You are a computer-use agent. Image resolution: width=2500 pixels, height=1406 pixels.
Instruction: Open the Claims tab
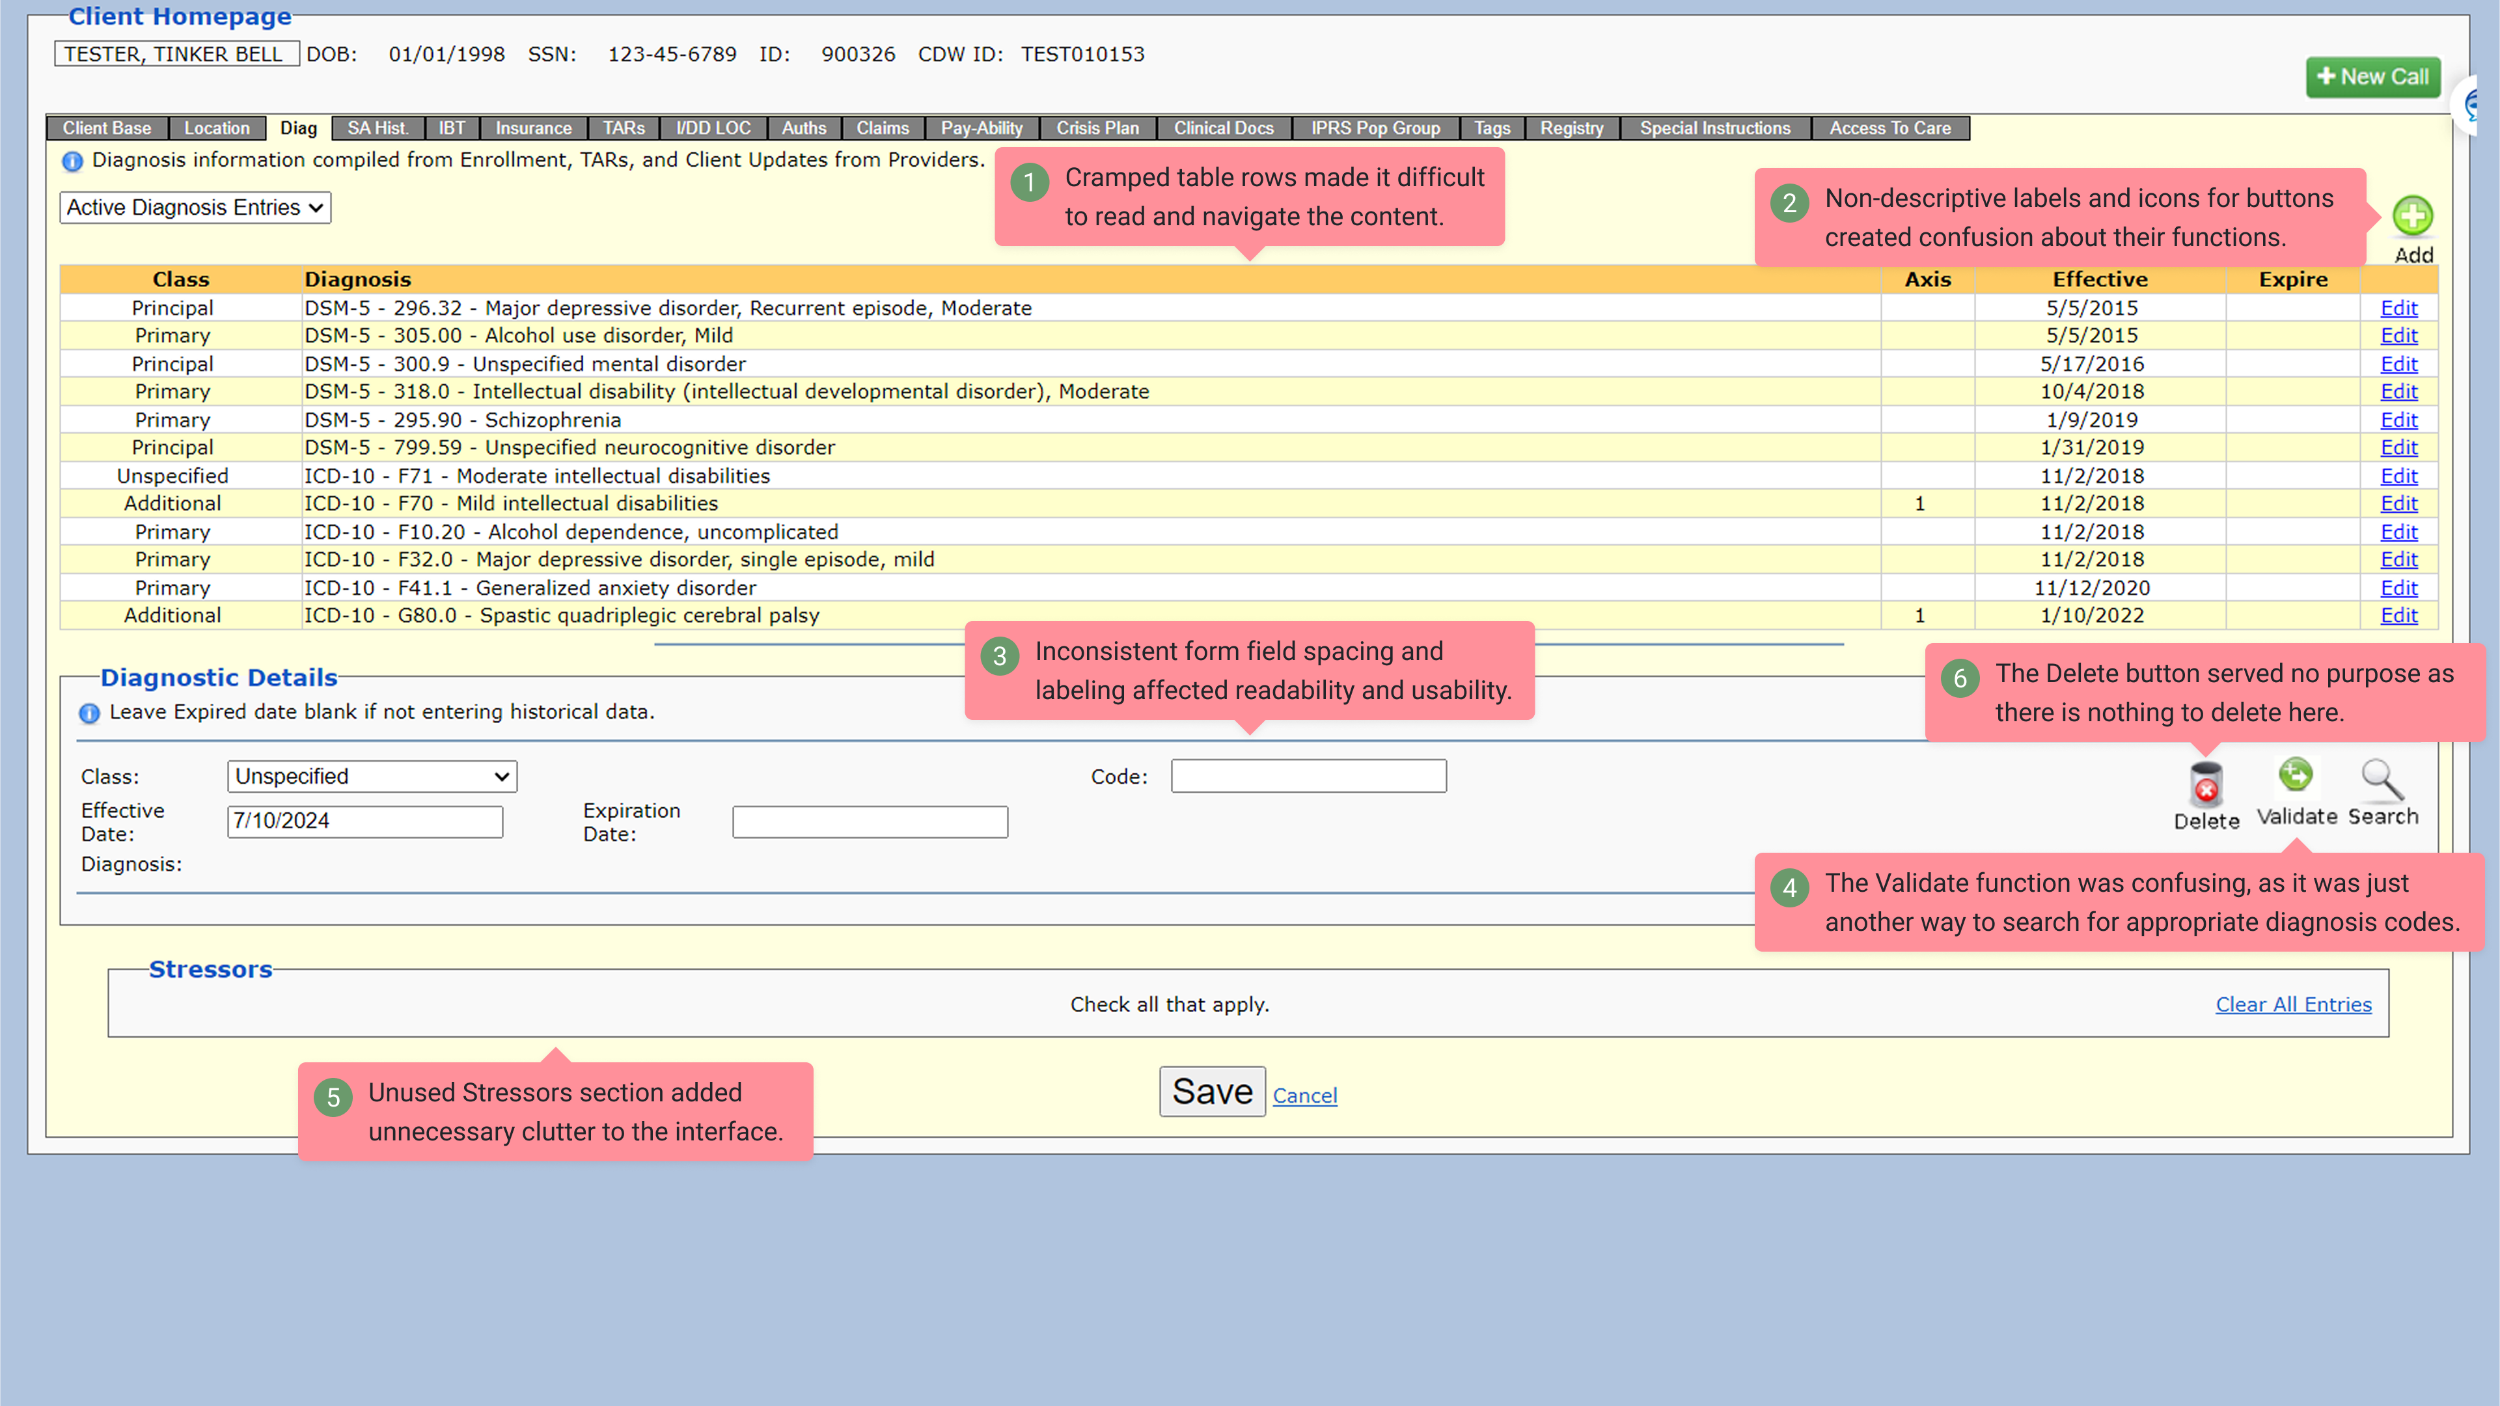tap(882, 128)
